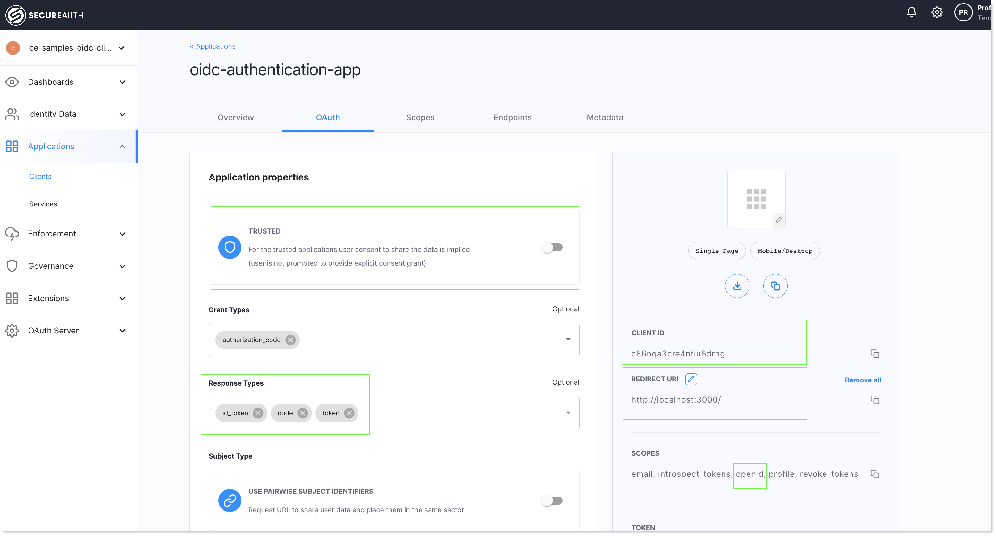Click the Dashboards eye icon
The width and height of the screenshot is (996, 536).
tap(12, 82)
